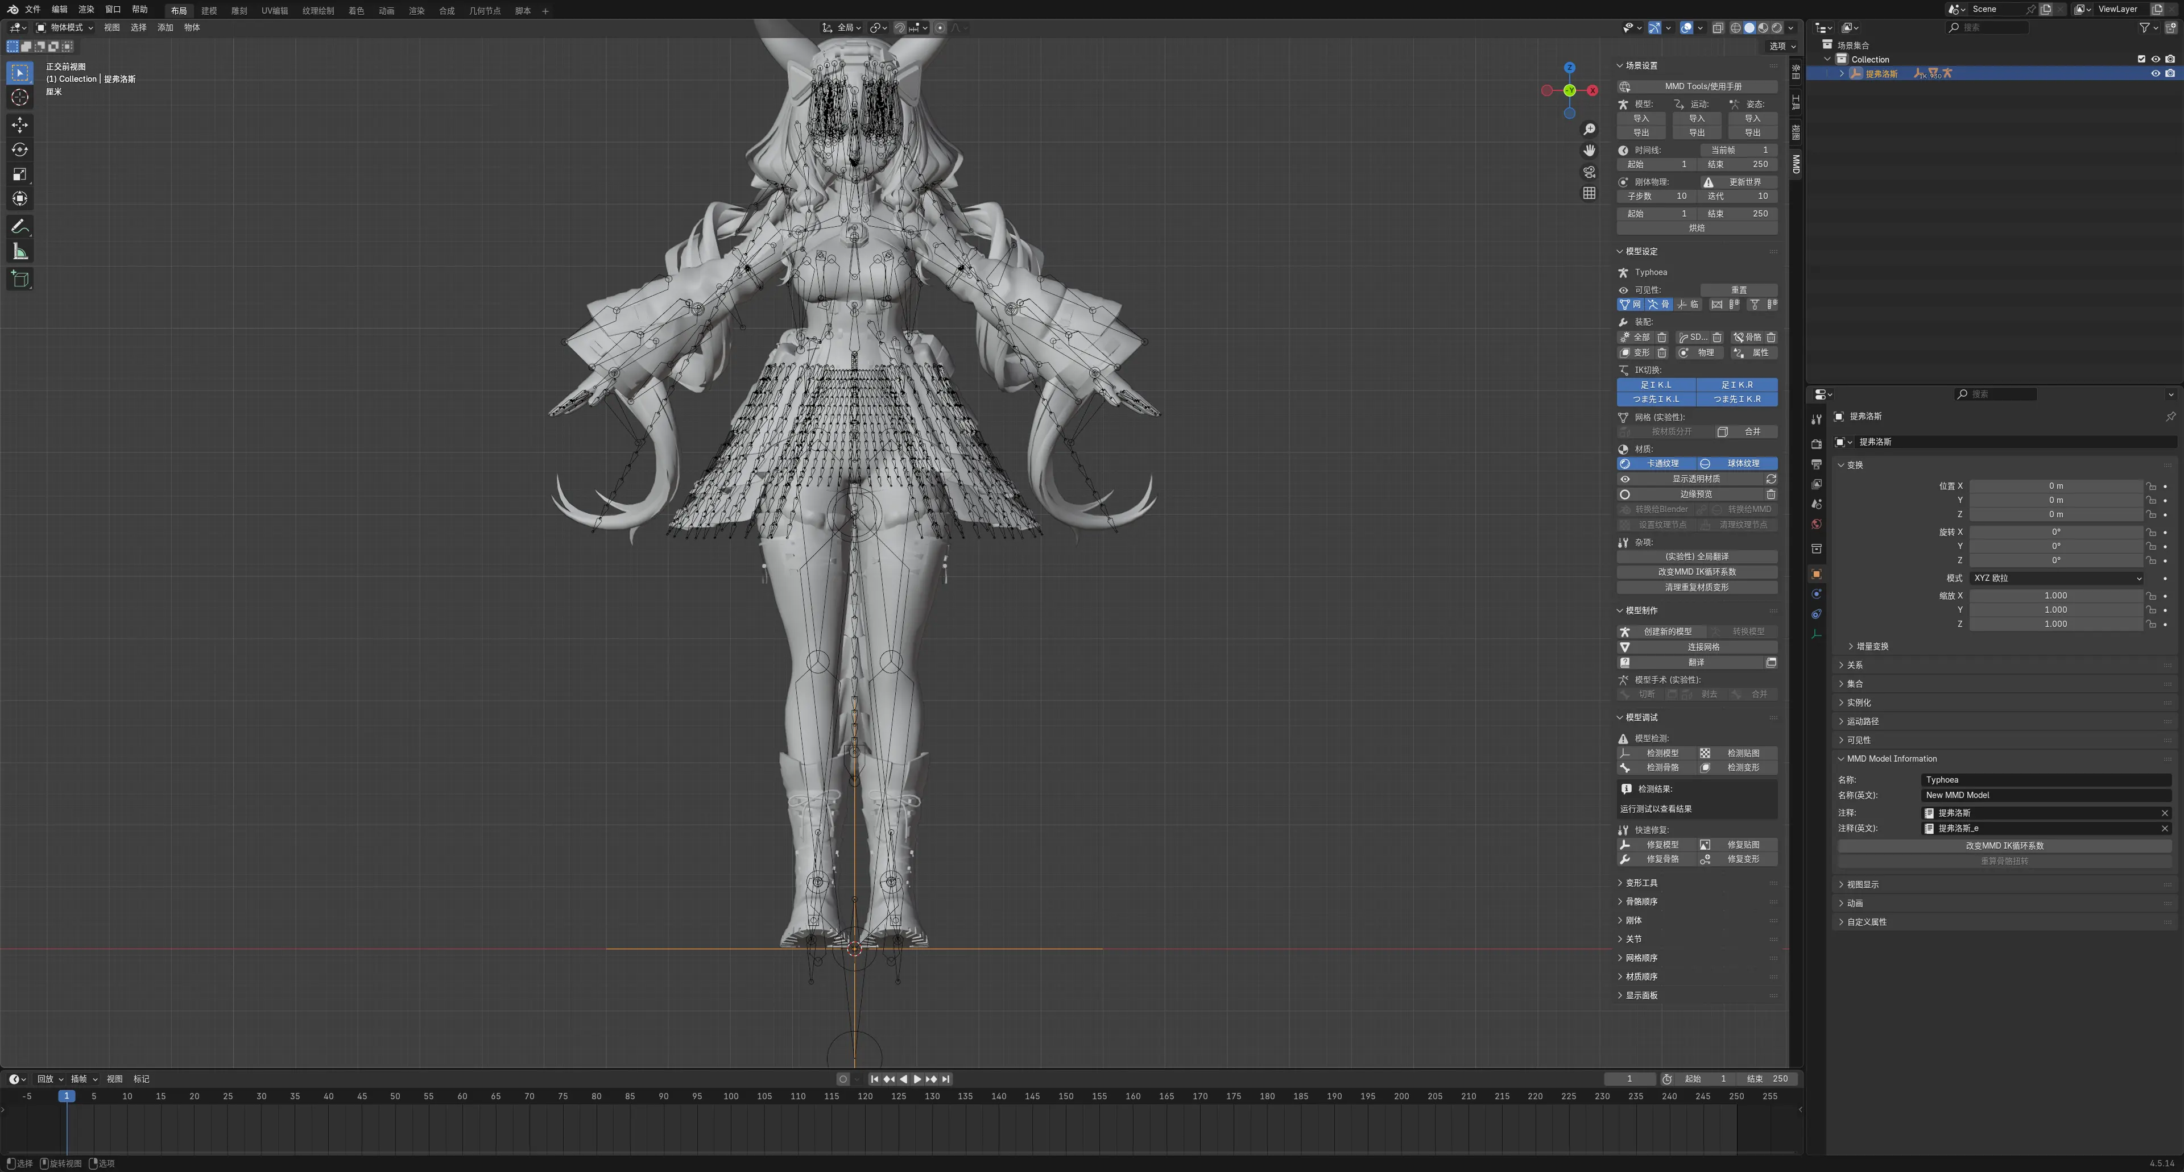Screen dimensions: 2184x1172
Task: Toggle mesh visibility button 网
Action: click(1631, 304)
